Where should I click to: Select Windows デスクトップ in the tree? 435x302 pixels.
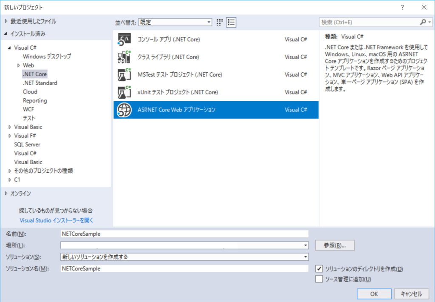(x=47, y=57)
